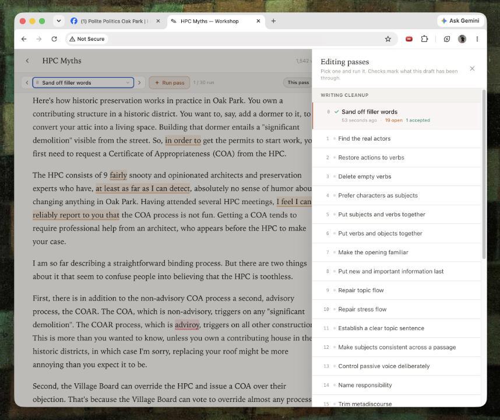
Task: Click the browser address bar
Action: [x=231, y=39]
